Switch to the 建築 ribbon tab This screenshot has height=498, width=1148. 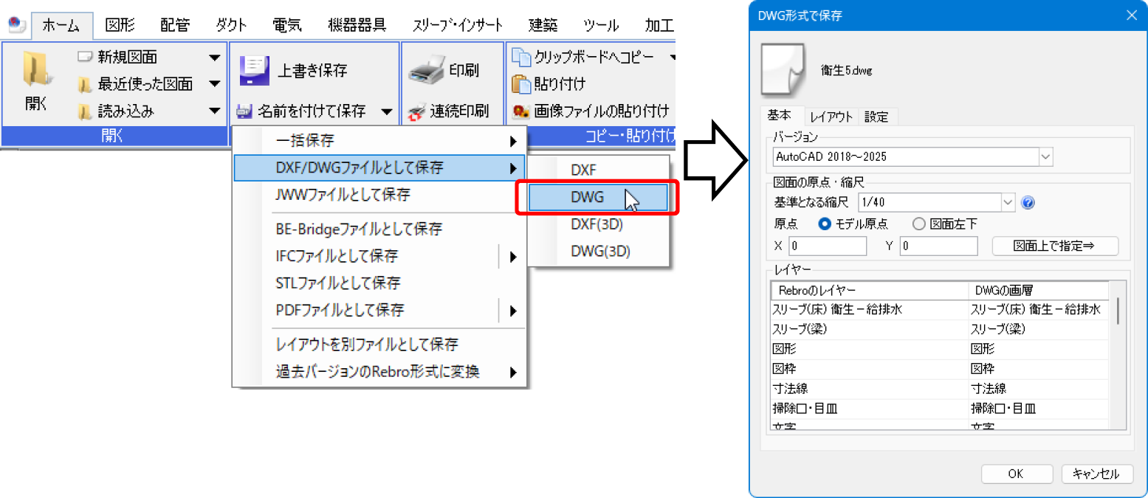[543, 26]
